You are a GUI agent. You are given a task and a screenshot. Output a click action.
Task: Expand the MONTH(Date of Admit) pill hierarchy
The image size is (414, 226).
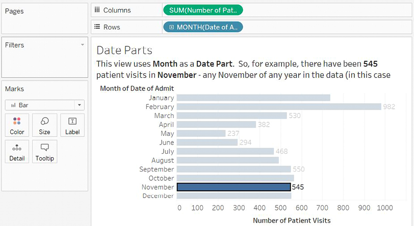pos(171,27)
